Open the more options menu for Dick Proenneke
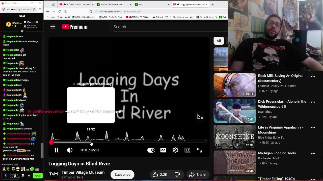The width and height of the screenshot is (323, 181). tap(313, 102)
